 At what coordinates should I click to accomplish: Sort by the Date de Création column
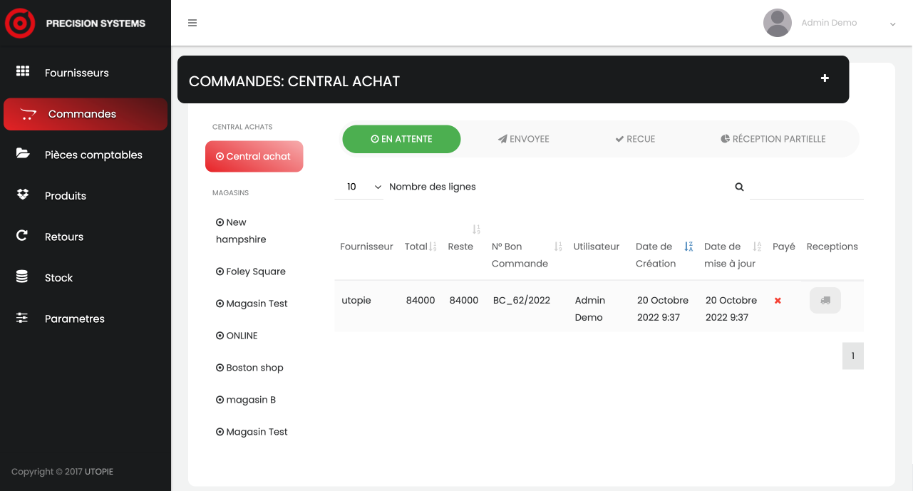(x=688, y=247)
